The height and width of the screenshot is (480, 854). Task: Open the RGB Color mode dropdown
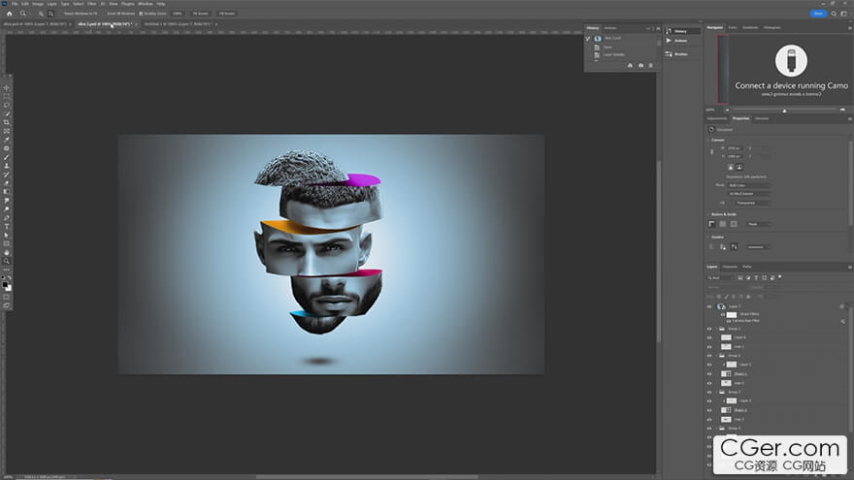749,184
